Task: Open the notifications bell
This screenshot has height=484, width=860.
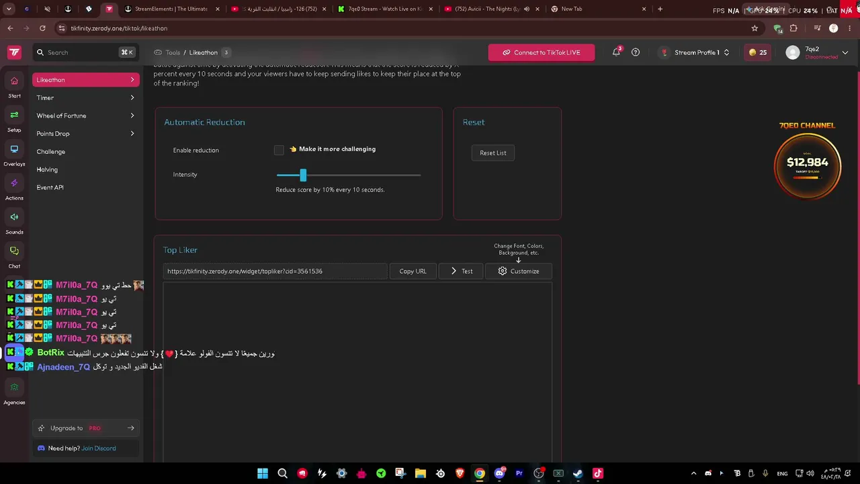Action: 616,52
